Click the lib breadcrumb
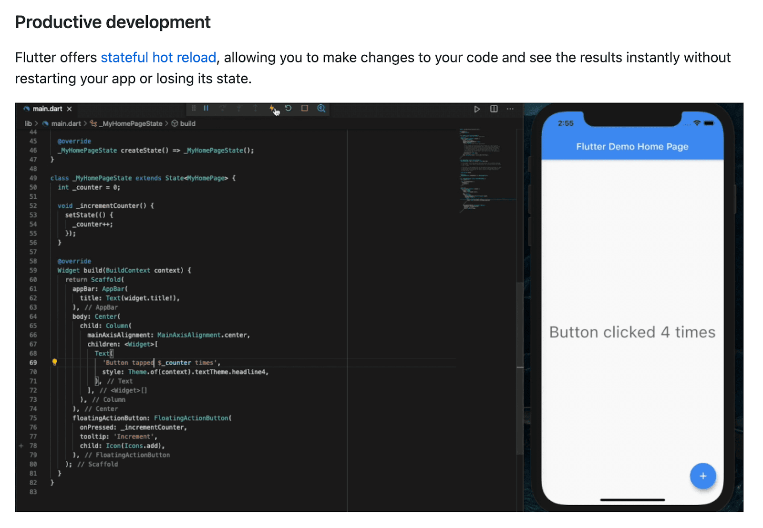This screenshot has width=763, height=528. tap(28, 123)
